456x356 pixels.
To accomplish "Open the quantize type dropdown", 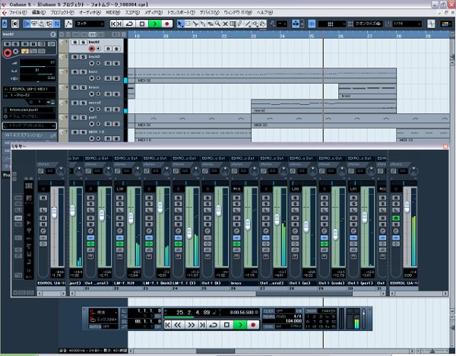I will click(x=368, y=24).
